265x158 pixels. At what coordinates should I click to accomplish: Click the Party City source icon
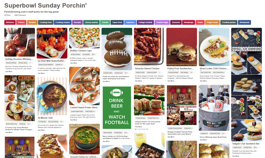pos(136,129)
